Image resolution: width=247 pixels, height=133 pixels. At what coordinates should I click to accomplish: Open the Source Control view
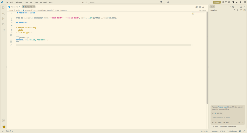tap(3, 19)
